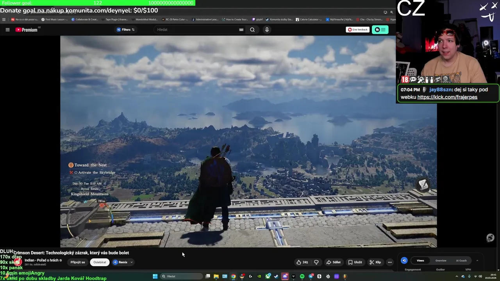The image size is (500, 281).
Task: Open the First Music Lesson bookmark
Action: click(55, 19)
